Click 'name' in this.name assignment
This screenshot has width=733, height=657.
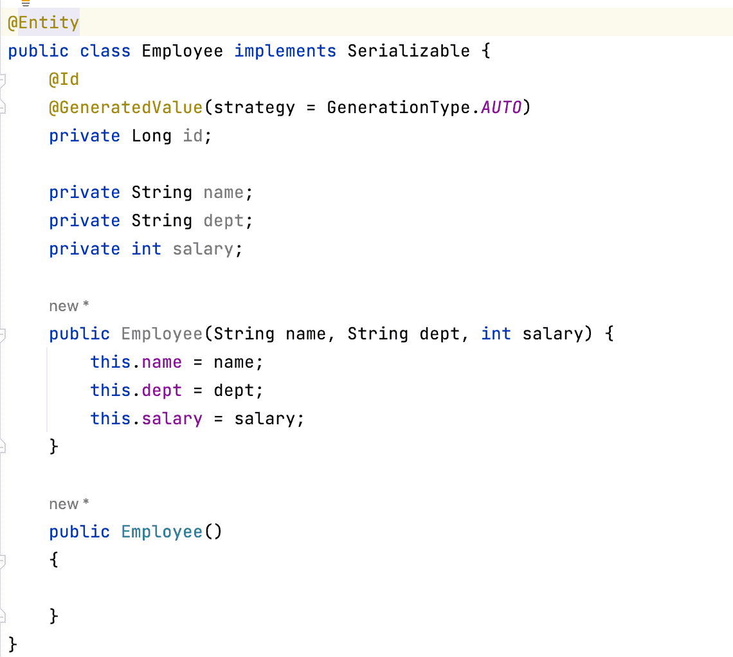point(162,362)
